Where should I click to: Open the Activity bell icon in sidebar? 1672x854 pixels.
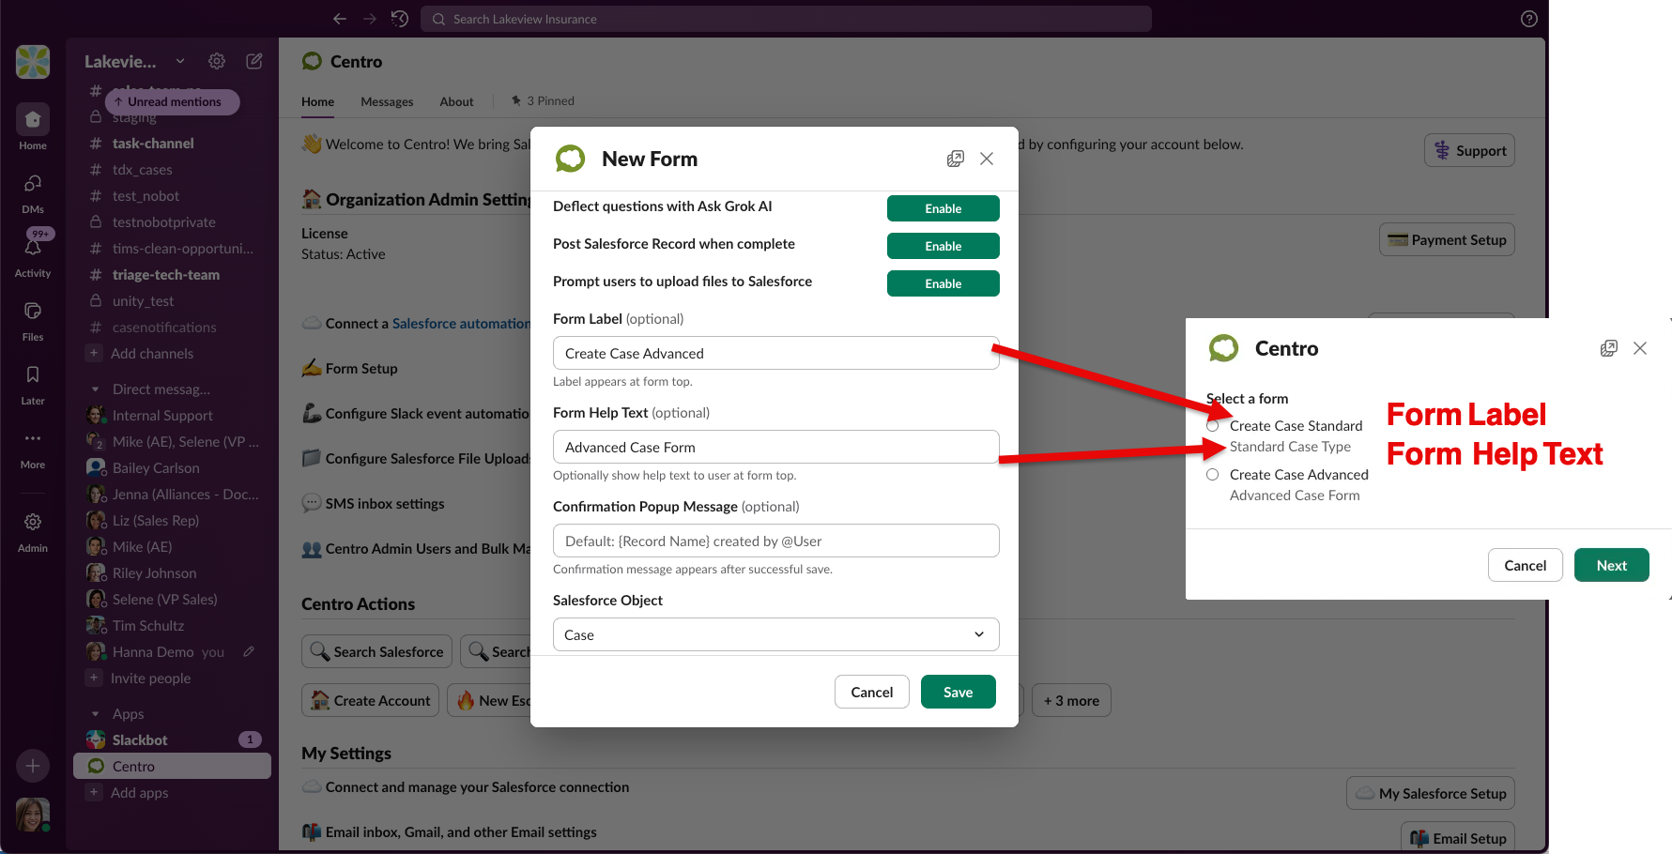pyautogui.click(x=33, y=248)
